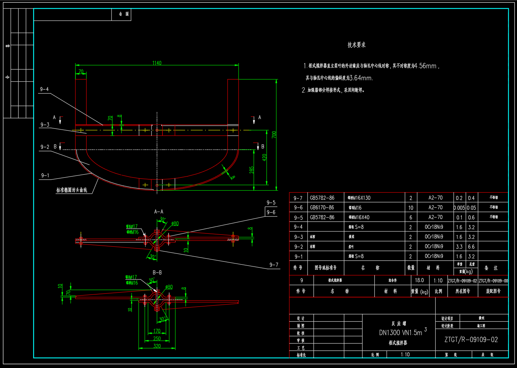Select the 1140 width dimension text
The height and width of the screenshot is (368, 517).
(x=157, y=63)
